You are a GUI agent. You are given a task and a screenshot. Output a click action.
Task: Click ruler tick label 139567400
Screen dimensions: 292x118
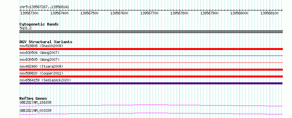click(x=59, y=13)
